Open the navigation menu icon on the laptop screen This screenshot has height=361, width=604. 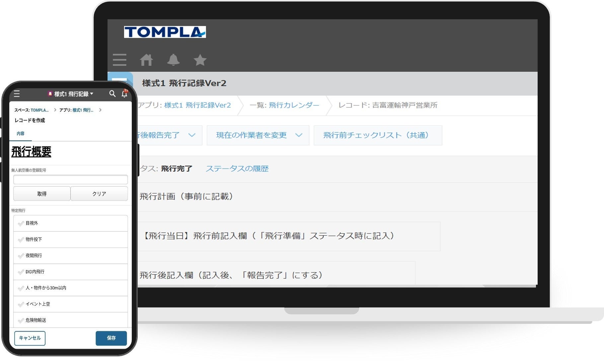(120, 60)
